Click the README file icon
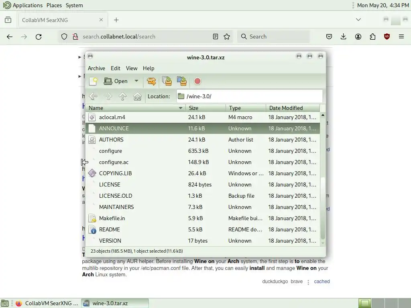411x308 pixels. [x=92, y=229]
